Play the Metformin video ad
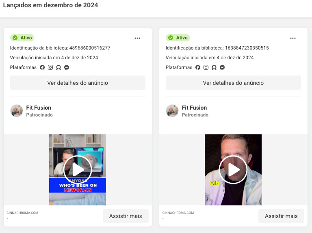The image size is (312, 233). (x=78, y=170)
